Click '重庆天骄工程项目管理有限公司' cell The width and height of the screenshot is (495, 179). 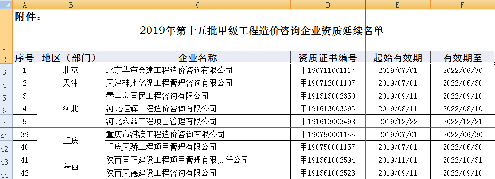(x=198, y=147)
